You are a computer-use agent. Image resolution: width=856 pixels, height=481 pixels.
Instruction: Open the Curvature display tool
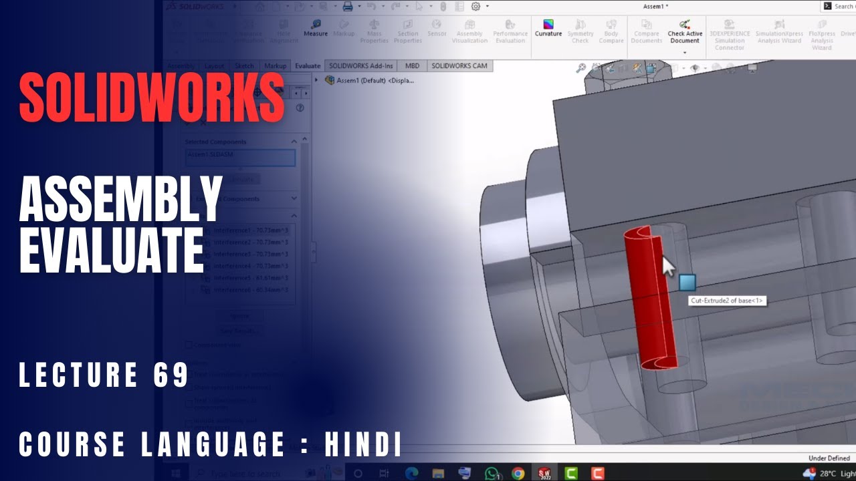click(x=548, y=28)
